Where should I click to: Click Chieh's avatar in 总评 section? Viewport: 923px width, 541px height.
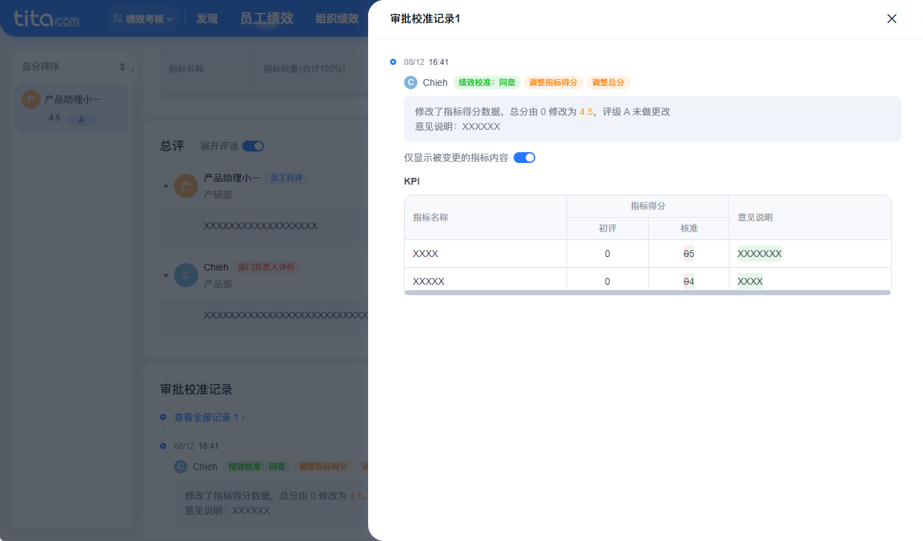[186, 275]
